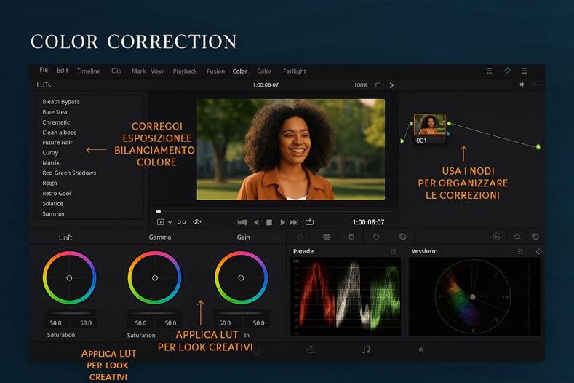Open the Mark menu
Viewport: 574px width, 383px height.
(x=139, y=71)
